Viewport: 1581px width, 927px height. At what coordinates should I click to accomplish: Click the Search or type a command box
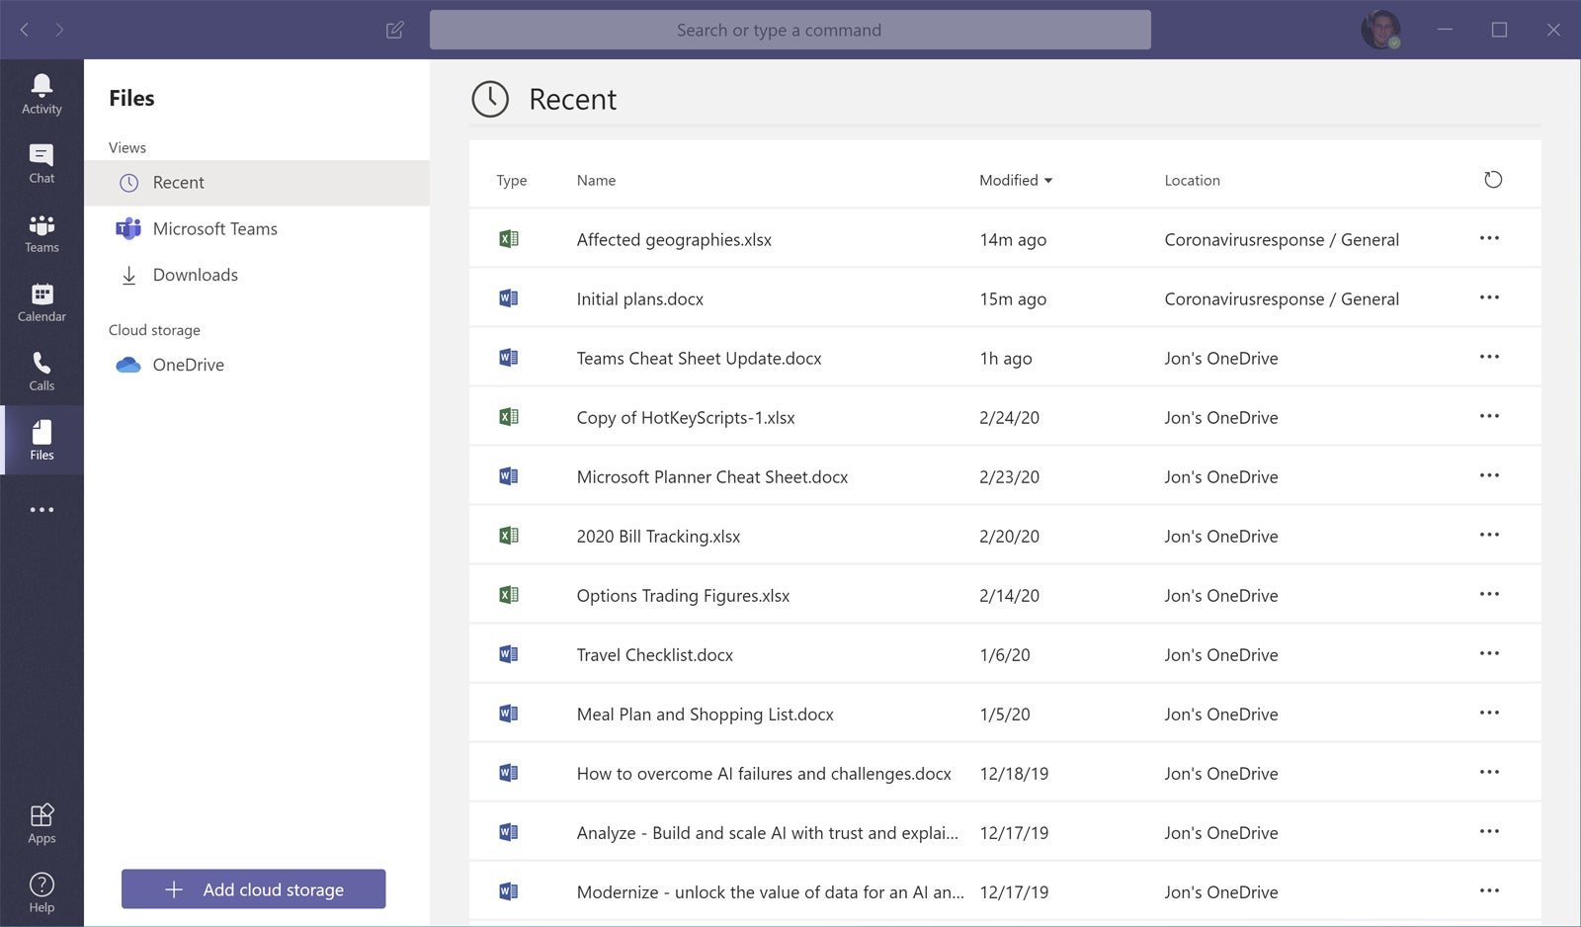[790, 30]
